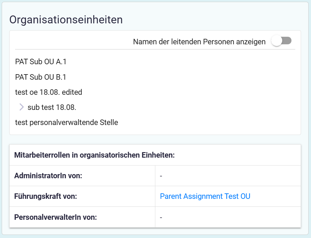This screenshot has height=238, width=311.
Task: Select PAT Sub OU B.1 unit
Action: point(41,77)
